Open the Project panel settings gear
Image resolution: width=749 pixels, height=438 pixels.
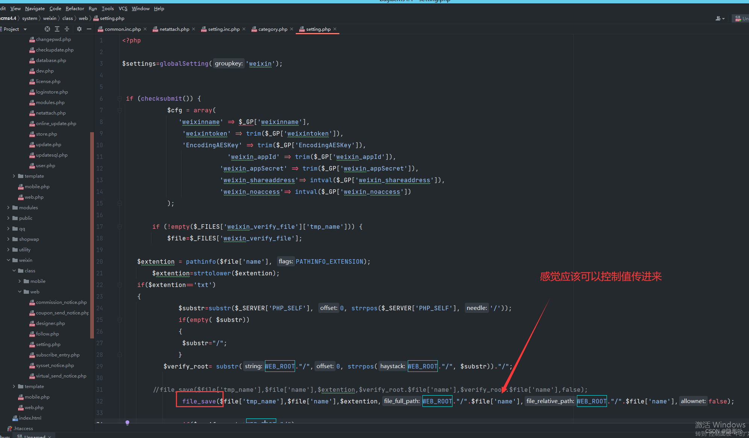[x=79, y=29]
